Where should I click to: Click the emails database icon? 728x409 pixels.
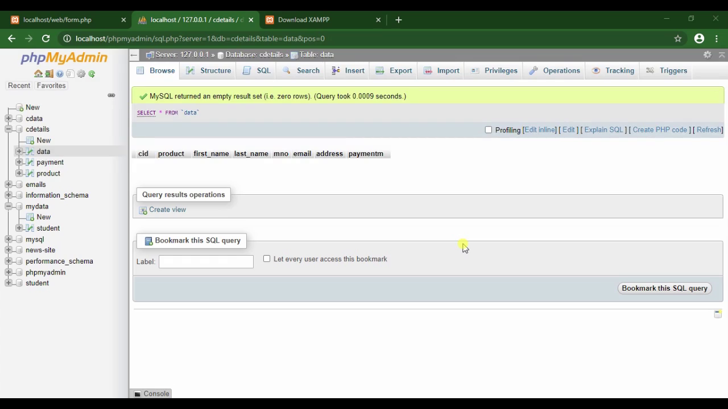click(x=19, y=185)
